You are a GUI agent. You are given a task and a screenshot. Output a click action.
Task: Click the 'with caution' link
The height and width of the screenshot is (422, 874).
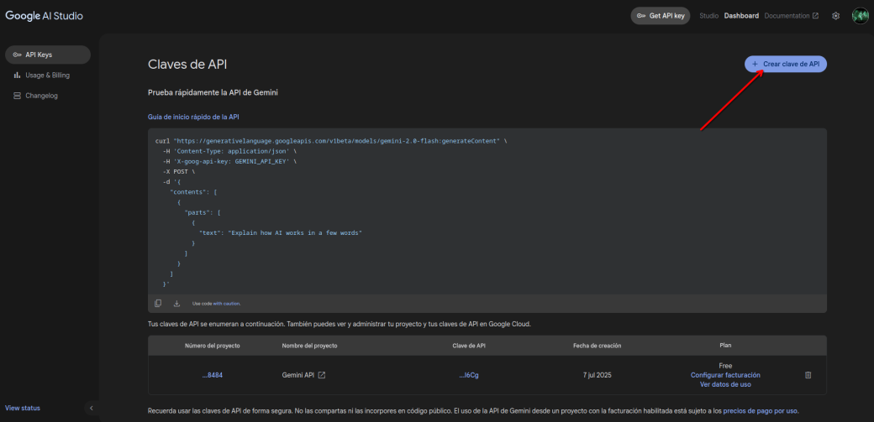click(226, 304)
